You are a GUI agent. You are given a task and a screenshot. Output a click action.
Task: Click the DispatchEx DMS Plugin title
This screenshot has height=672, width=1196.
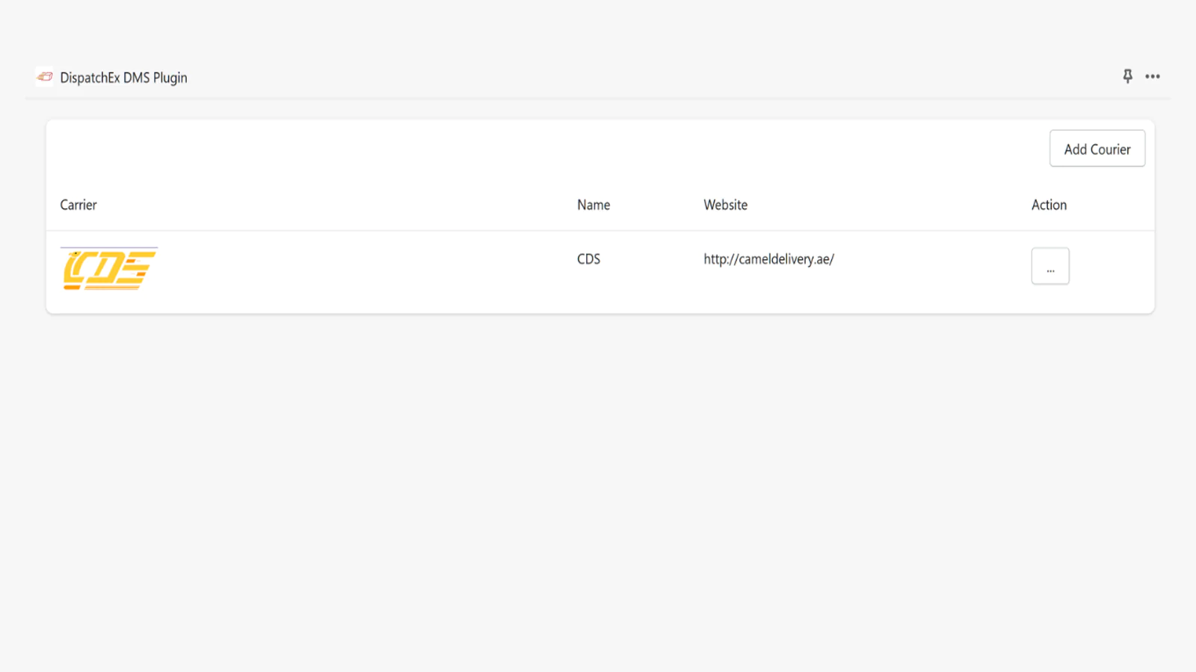click(123, 78)
